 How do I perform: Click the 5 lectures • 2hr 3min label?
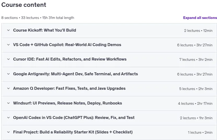coord(196,89)
